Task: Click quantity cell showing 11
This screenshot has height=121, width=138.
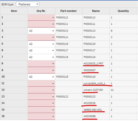Action: click(123, 90)
